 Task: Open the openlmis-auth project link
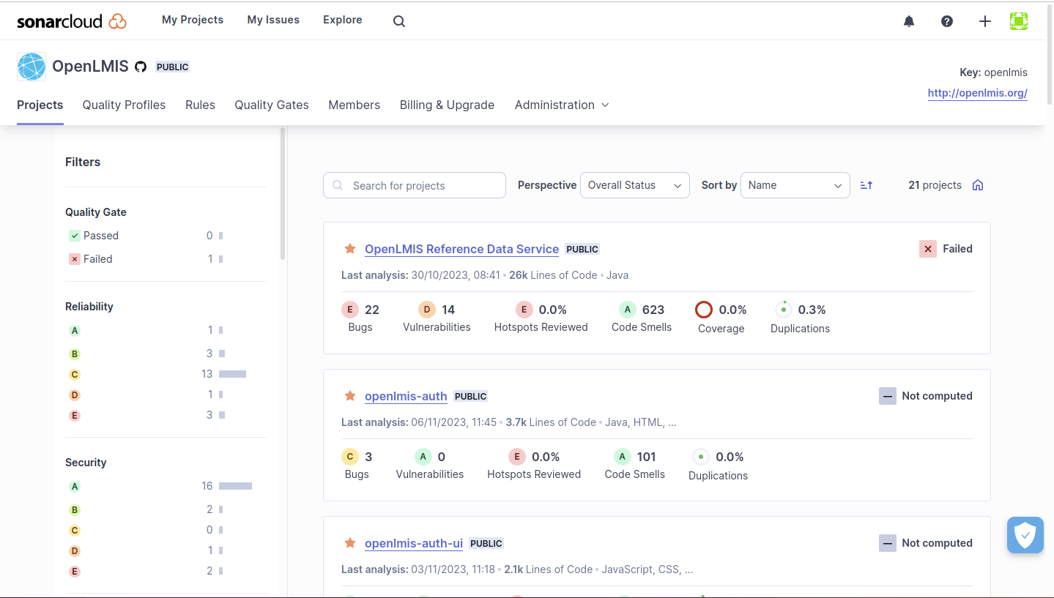[x=406, y=396]
